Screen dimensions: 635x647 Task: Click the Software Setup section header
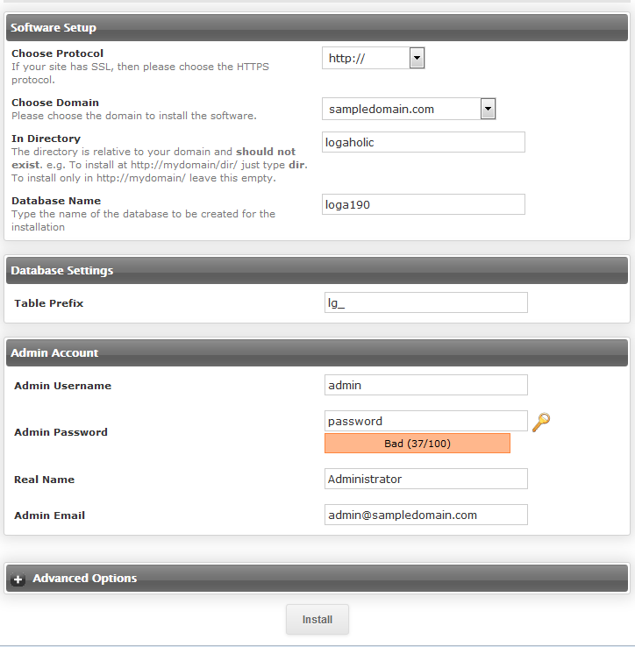pos(54,28)
